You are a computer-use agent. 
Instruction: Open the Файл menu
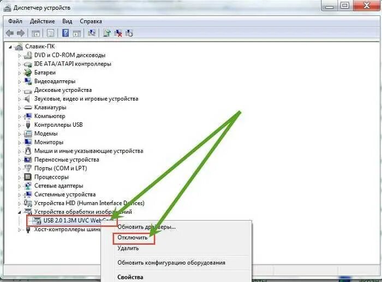pyautogui.click(x=15, y=21)
